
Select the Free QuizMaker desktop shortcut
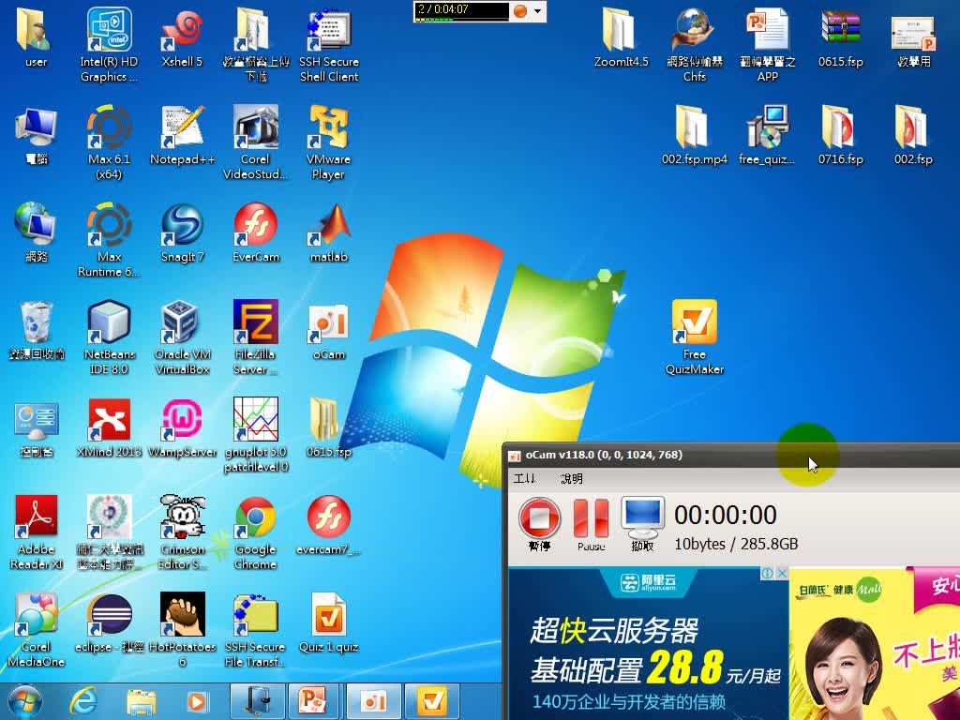(695, 337)
